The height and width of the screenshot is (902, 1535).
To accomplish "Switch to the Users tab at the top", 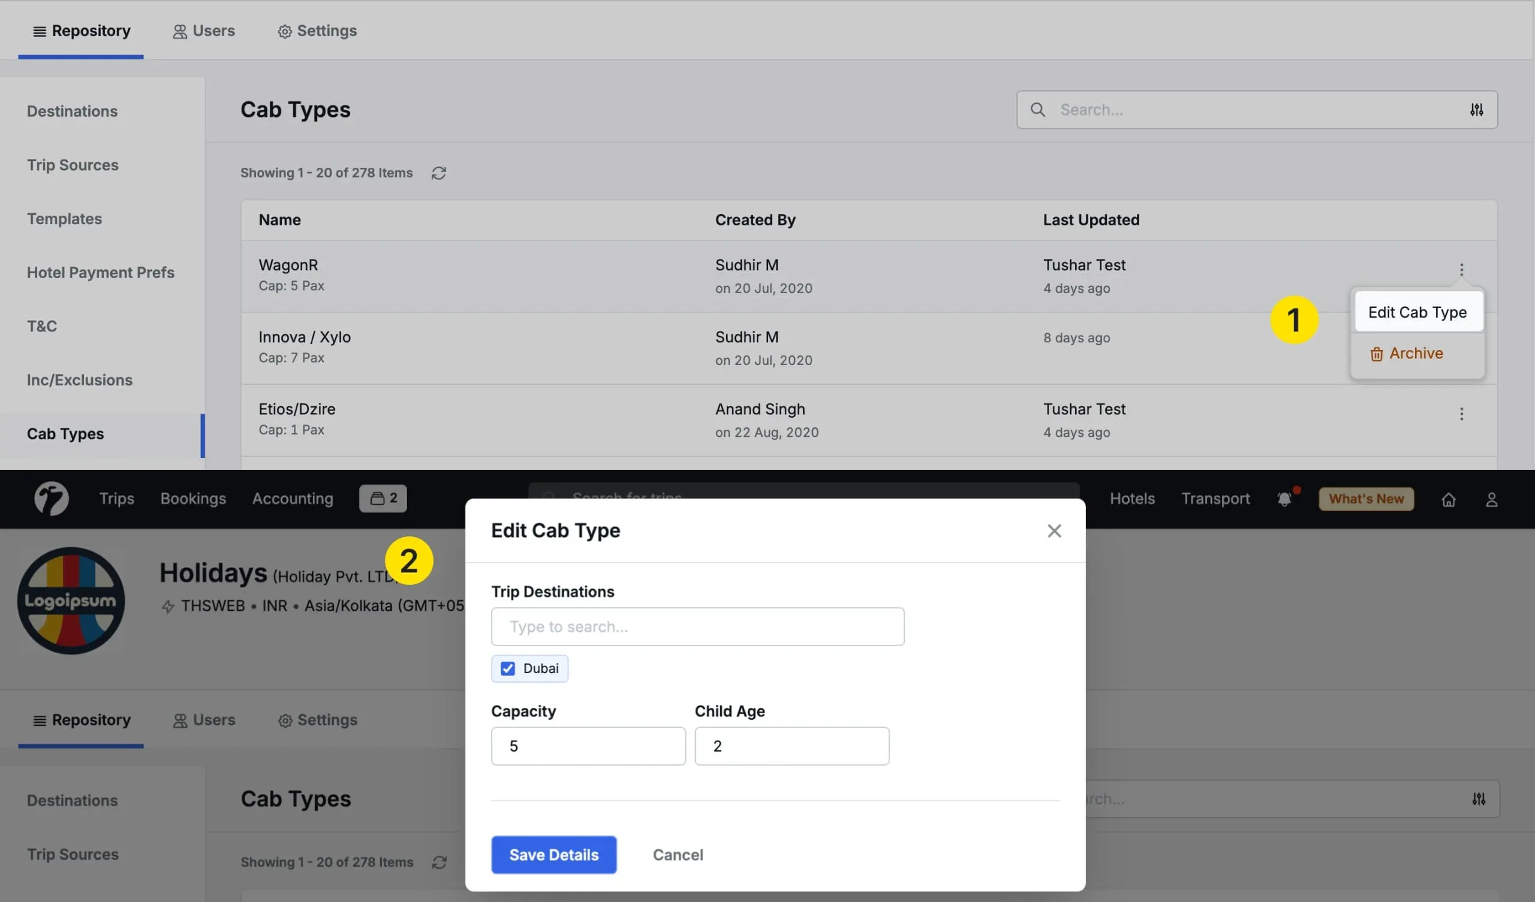I will pos(204,31).
